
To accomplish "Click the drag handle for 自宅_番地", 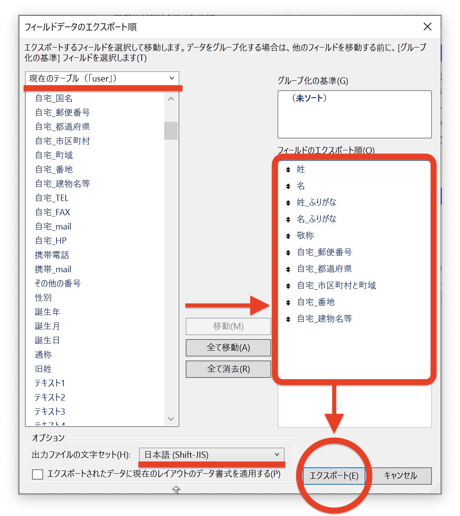I will [288, 303].
